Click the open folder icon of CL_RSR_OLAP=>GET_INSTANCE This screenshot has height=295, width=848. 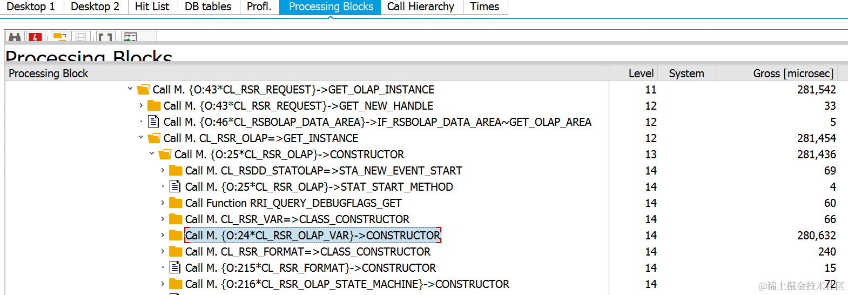click(x=154, y=138)
